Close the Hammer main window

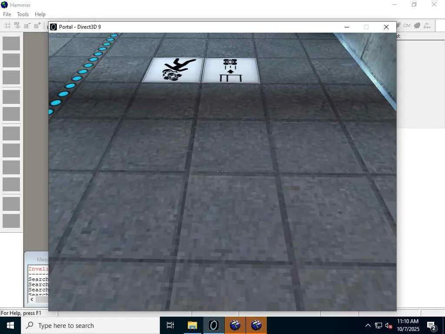[x=434, y=4]
